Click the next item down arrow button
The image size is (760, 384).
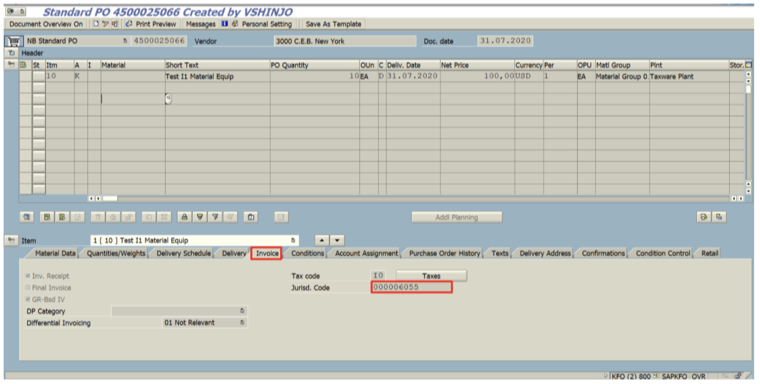pos(336,240)
